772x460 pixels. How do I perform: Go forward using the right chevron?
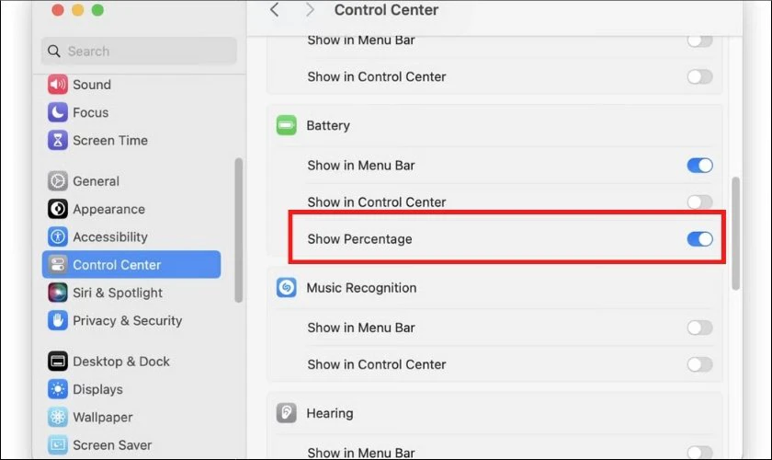(x=310, y=10)
